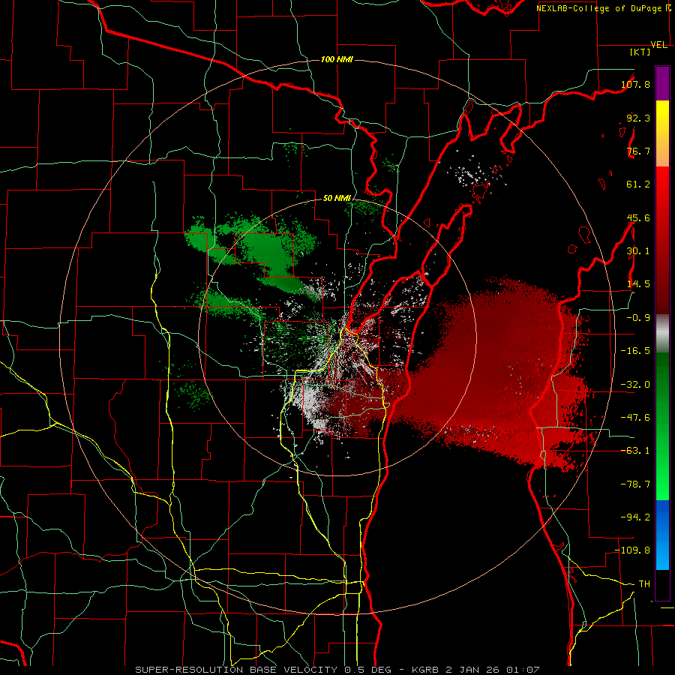Click the -78.7 scale value
Viewport: 675px width, 675px height.
coord(635,484)
